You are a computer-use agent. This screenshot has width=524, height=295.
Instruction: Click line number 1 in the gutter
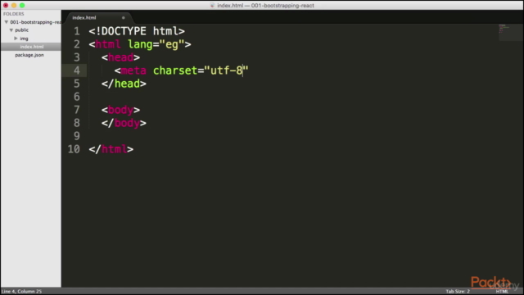pos(77,31)
